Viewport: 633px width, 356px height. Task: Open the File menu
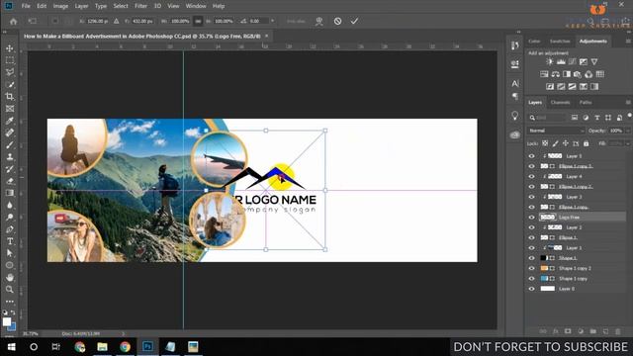26,6
